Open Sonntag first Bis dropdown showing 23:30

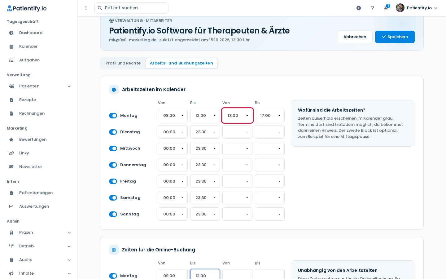click(x=205, y=214)
